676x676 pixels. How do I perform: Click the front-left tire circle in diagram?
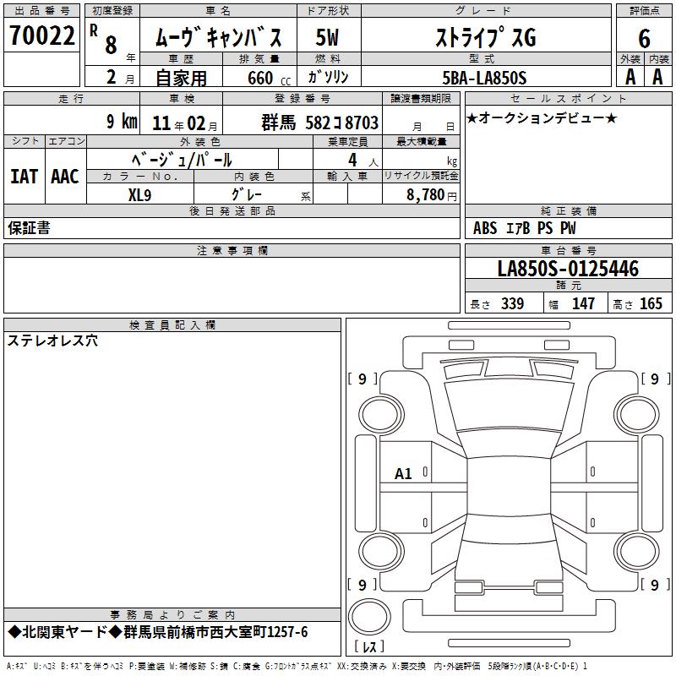tap(381, 414)
